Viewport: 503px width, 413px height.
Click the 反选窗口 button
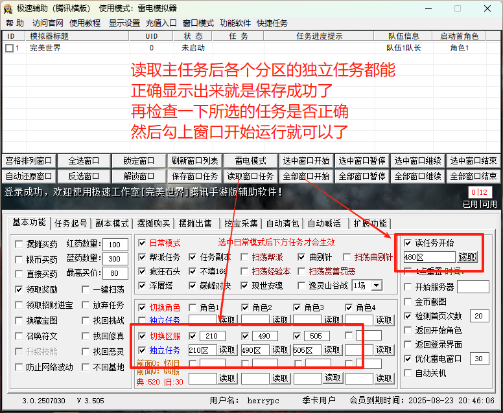click(84, 176)
